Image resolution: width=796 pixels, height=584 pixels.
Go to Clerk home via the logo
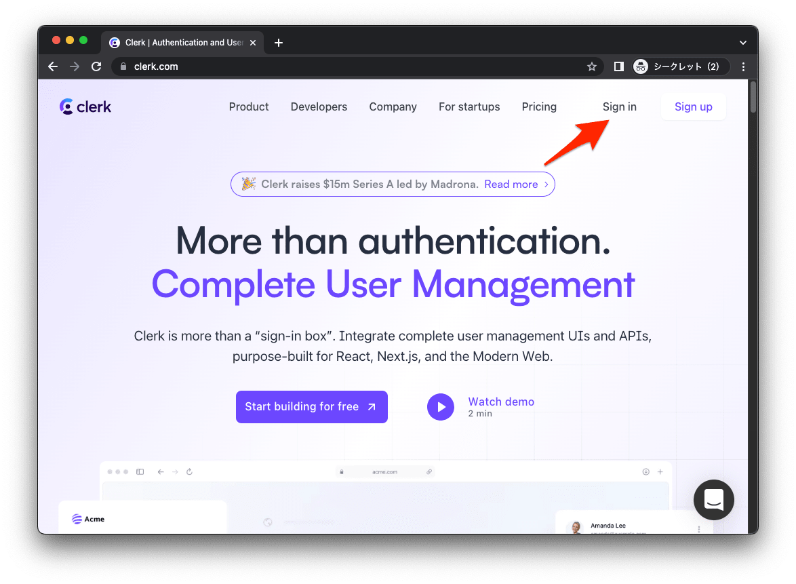(85, 106)
